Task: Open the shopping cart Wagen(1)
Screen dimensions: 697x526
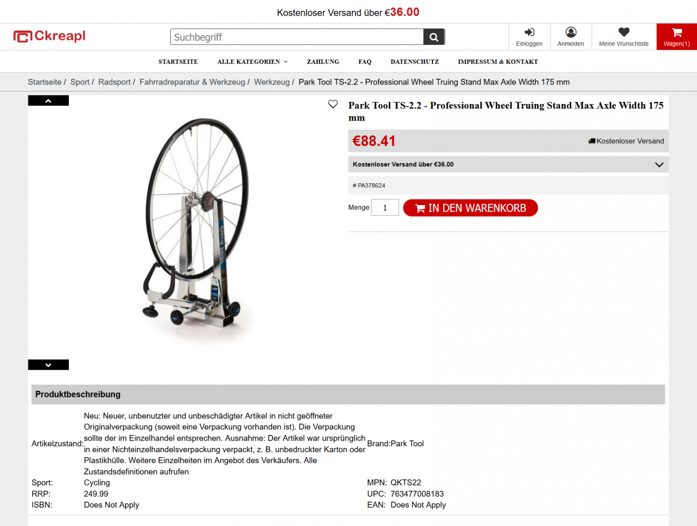Action: click(677, 37)
